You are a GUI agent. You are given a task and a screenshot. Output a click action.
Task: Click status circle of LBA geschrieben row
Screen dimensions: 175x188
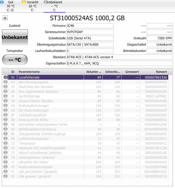coord(5,172)
